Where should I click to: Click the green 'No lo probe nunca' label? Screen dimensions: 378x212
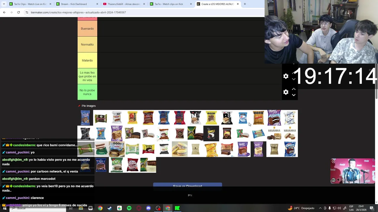[x=87, y=92]
